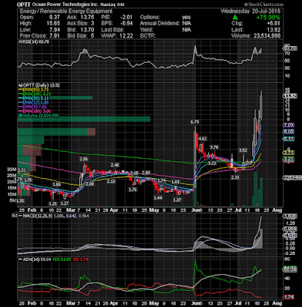Click the Annual Dividend label
Viewport: 302px width, 307px height.
(x=160, y=23)
